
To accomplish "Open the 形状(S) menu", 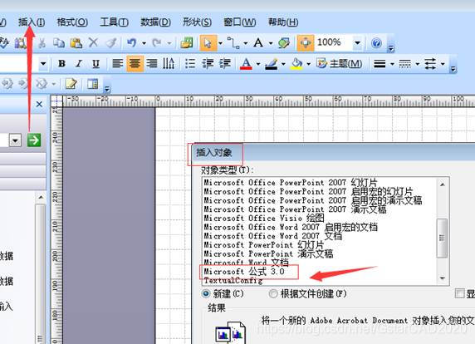I will pos(197,22).
